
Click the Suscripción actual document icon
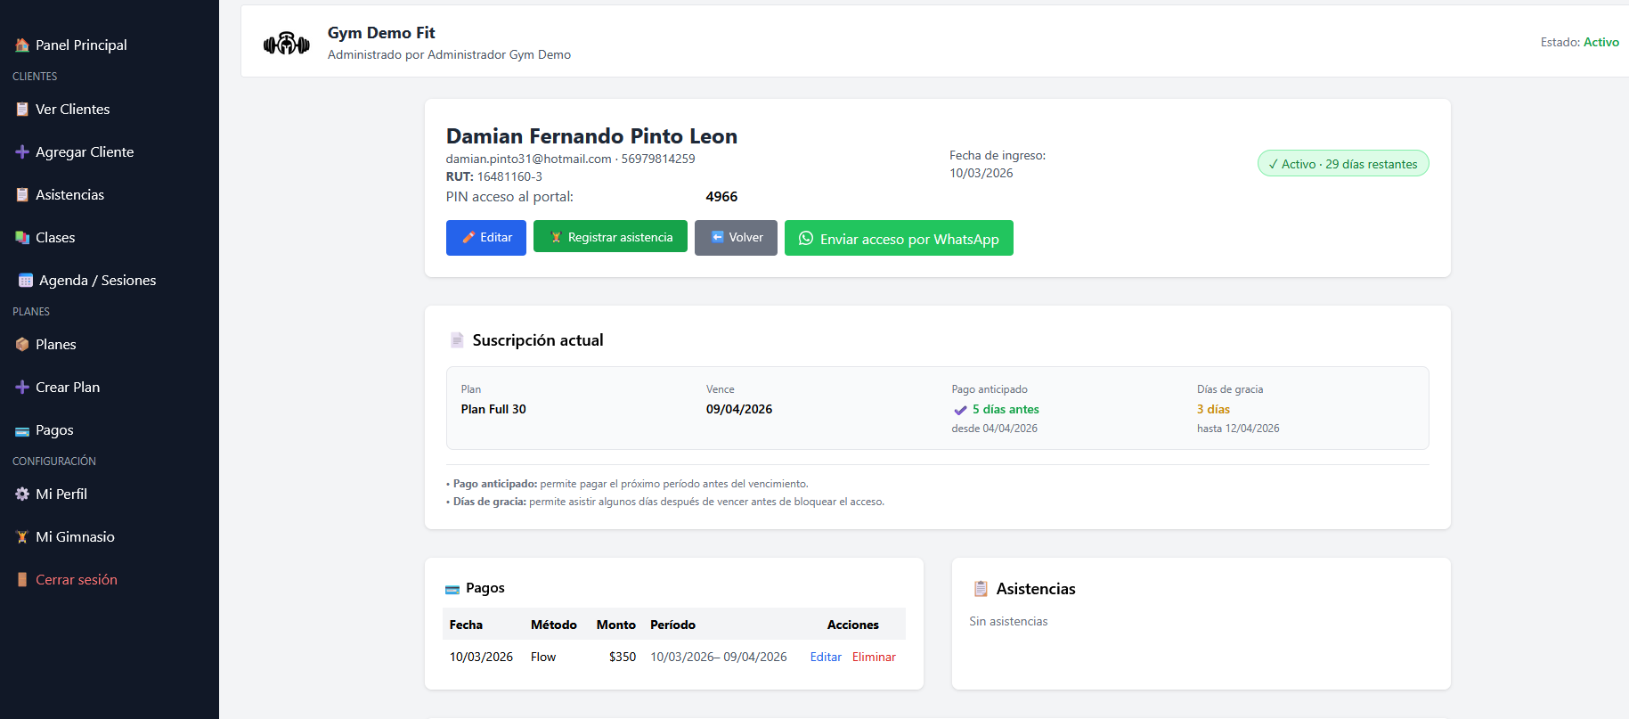[x=457, y=340]
